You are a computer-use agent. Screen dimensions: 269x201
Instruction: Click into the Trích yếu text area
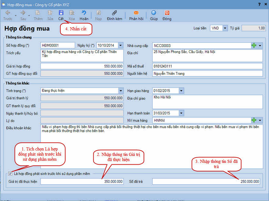coord(82,56)
